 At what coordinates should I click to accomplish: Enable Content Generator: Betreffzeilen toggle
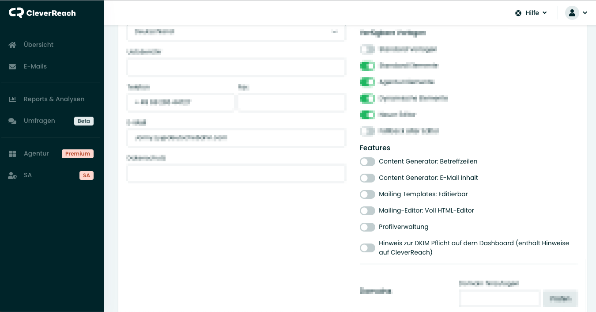367,162
